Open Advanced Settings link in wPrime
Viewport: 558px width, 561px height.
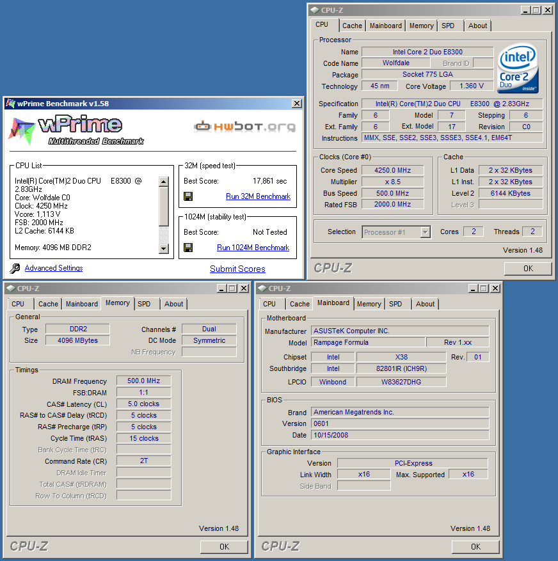coord(54,268)
